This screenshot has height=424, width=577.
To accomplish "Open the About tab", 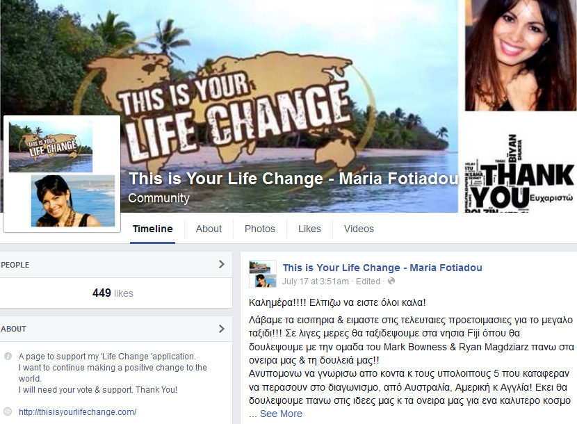I will (209, 229).
